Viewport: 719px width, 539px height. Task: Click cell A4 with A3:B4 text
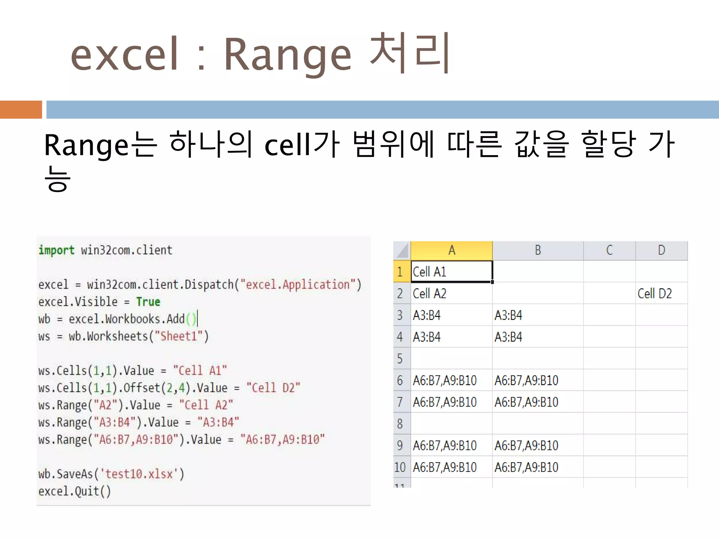[x=451, y=337]
